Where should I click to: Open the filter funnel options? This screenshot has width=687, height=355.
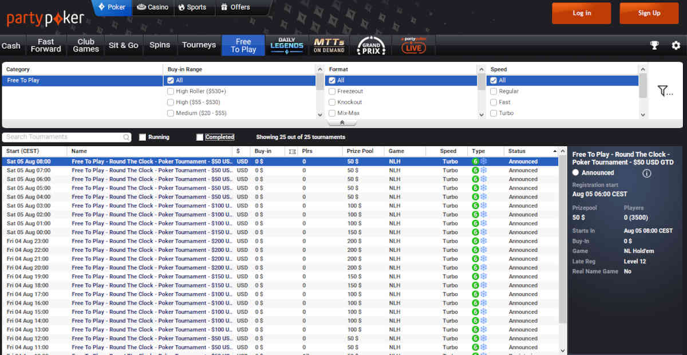coord(665,90)
